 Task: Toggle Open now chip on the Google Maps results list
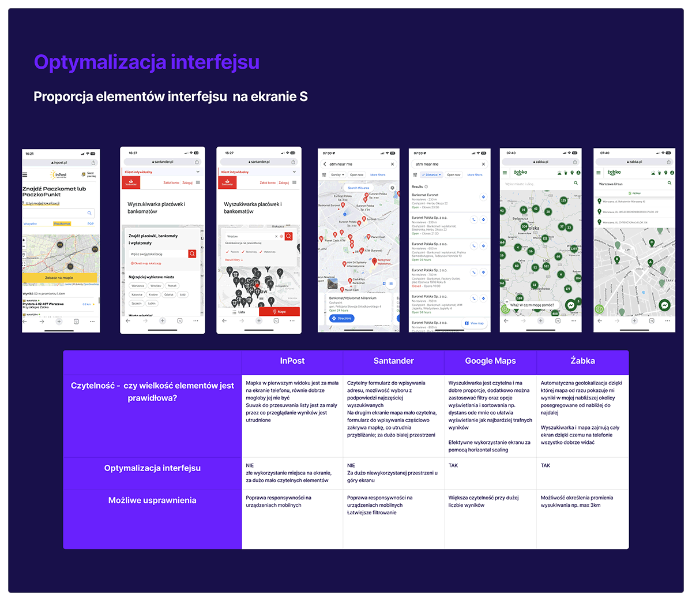click(454, 174)
